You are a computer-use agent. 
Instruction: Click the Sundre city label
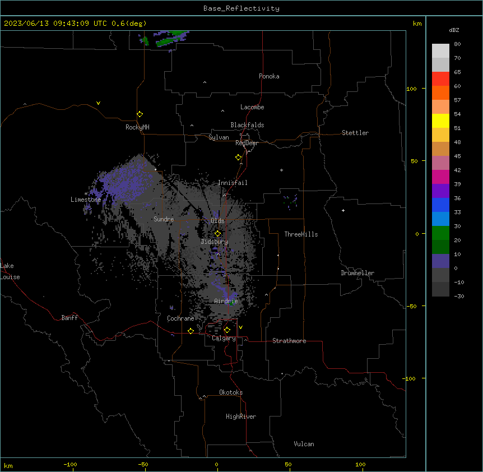[164, 219]
